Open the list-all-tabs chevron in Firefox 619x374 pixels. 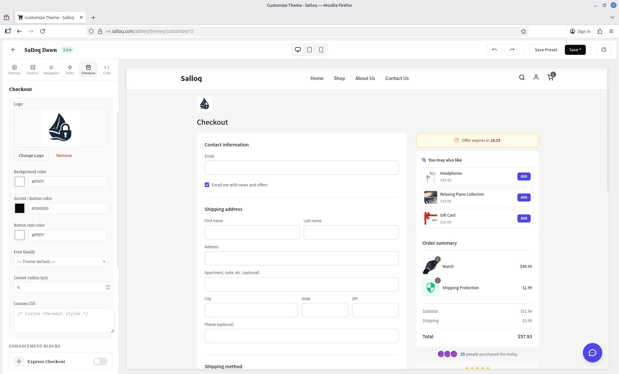[x=612, y=17]
